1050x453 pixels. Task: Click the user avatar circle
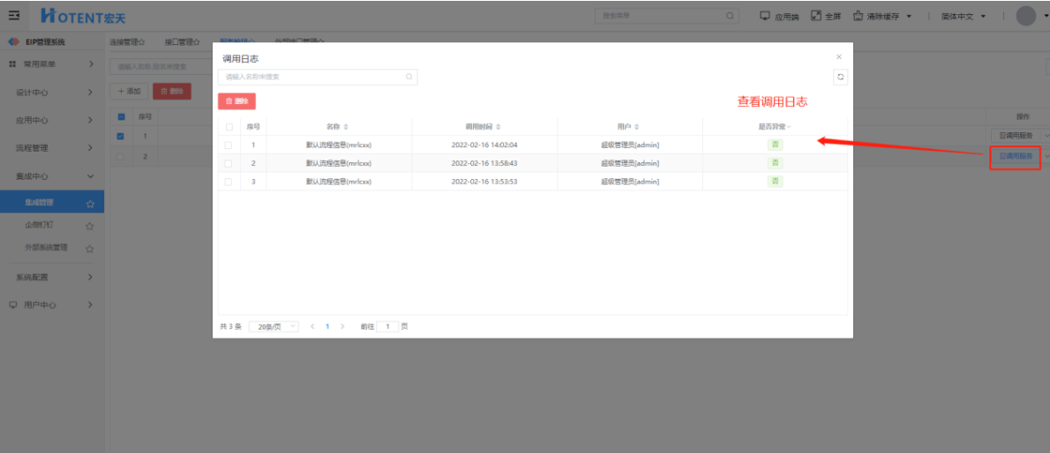click(x=1026, y=15)
